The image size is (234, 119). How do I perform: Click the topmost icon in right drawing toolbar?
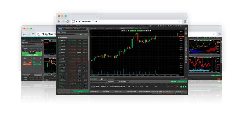[186, 29]
